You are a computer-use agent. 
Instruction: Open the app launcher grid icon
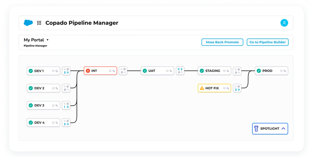coord(39,23)
